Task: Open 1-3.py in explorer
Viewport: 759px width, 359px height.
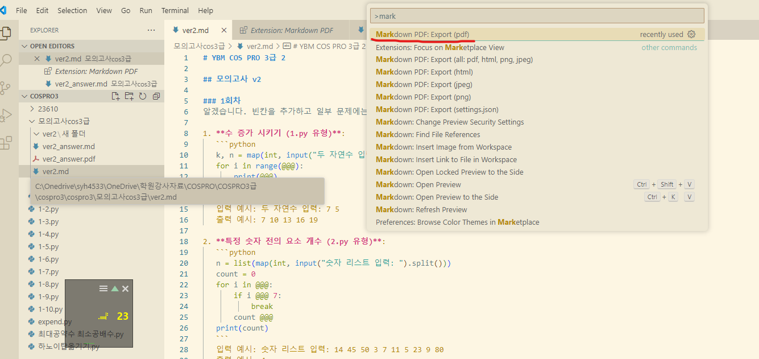Action: 92,221
